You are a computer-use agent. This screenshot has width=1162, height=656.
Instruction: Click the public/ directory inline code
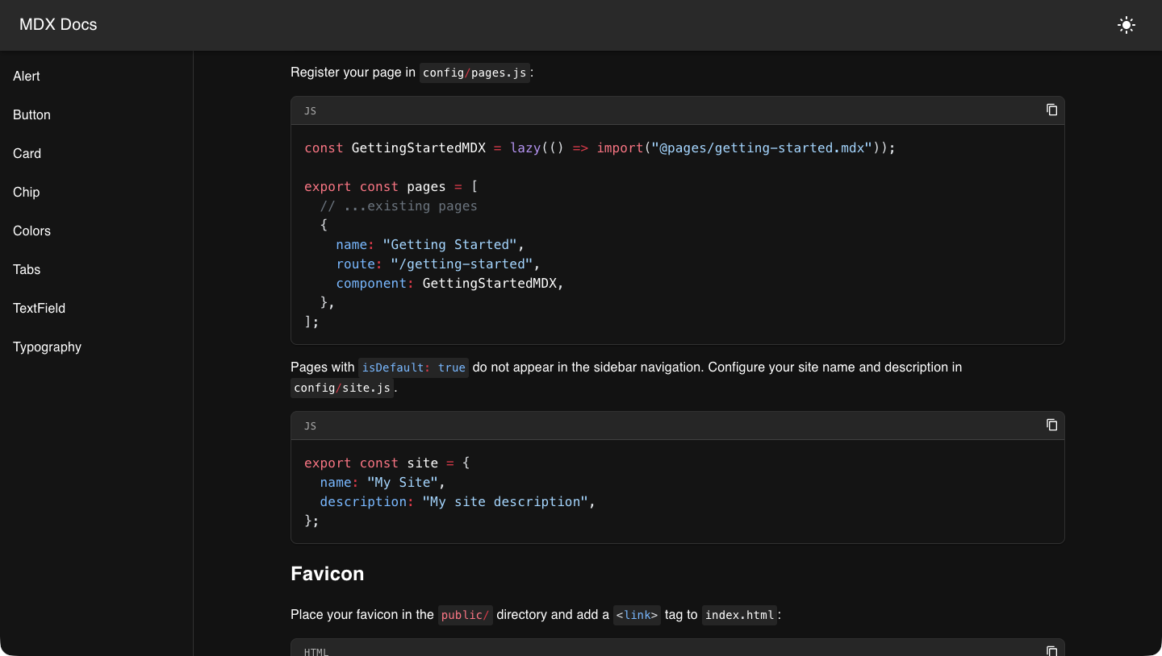click(x=465, y=615)
